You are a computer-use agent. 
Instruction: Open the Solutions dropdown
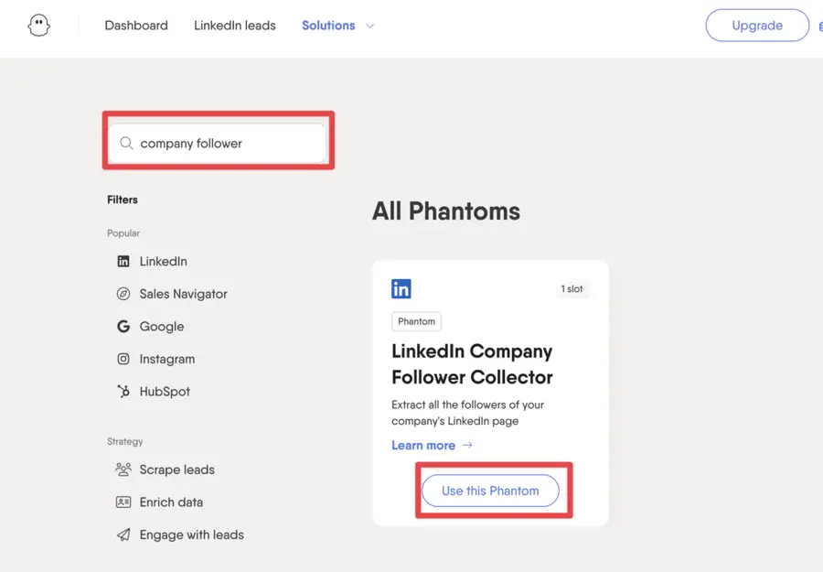[x=328, y=26]
